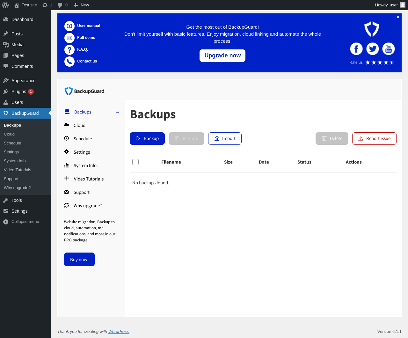This screenshot has width=408, height=338.
Task: Open Posts in admin menu
Action: (x=25, y=34)
